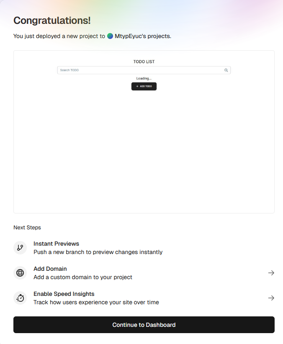Click the stopwatch icon for Speed Insights
The width and height of the screenshot is (283, 344).
click(x=20, y=298)
